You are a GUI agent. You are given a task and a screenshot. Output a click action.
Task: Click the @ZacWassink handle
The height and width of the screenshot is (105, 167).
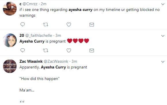click(56, 61)
